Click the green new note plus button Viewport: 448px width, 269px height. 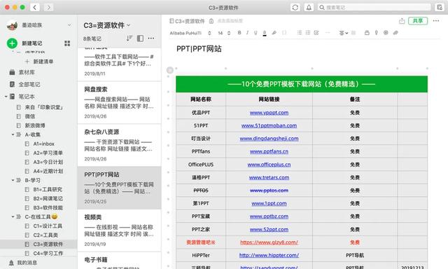point(12,43)
